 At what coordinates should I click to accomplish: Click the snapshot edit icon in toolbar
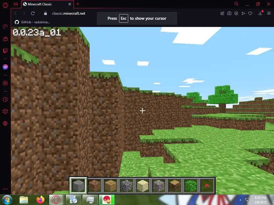point(222,13)
